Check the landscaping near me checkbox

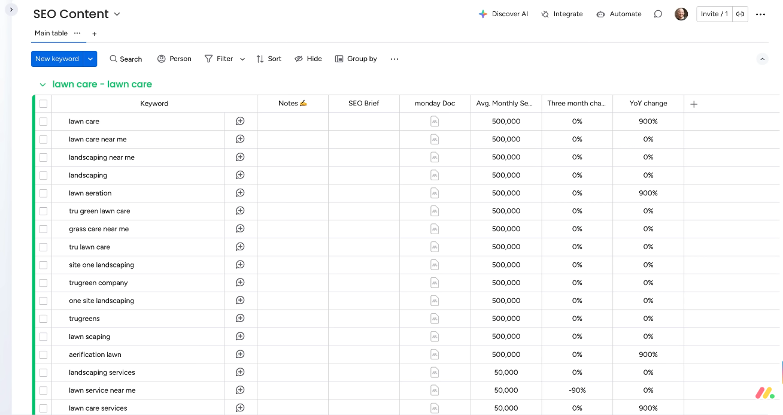(43, 157)
